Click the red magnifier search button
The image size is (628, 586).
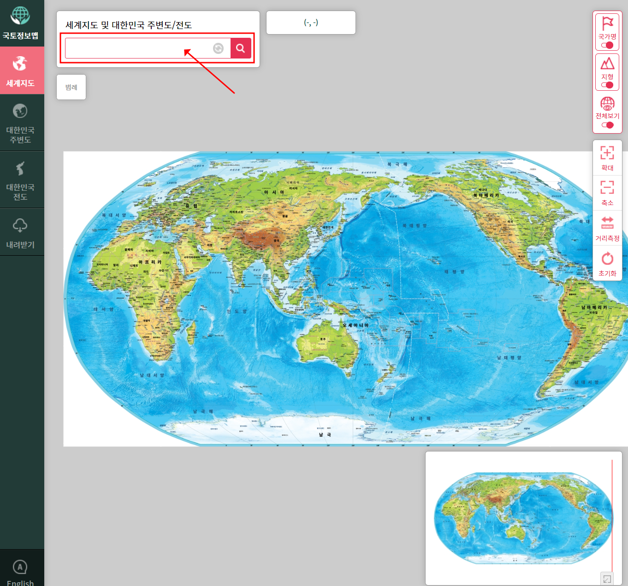(241, 48)
